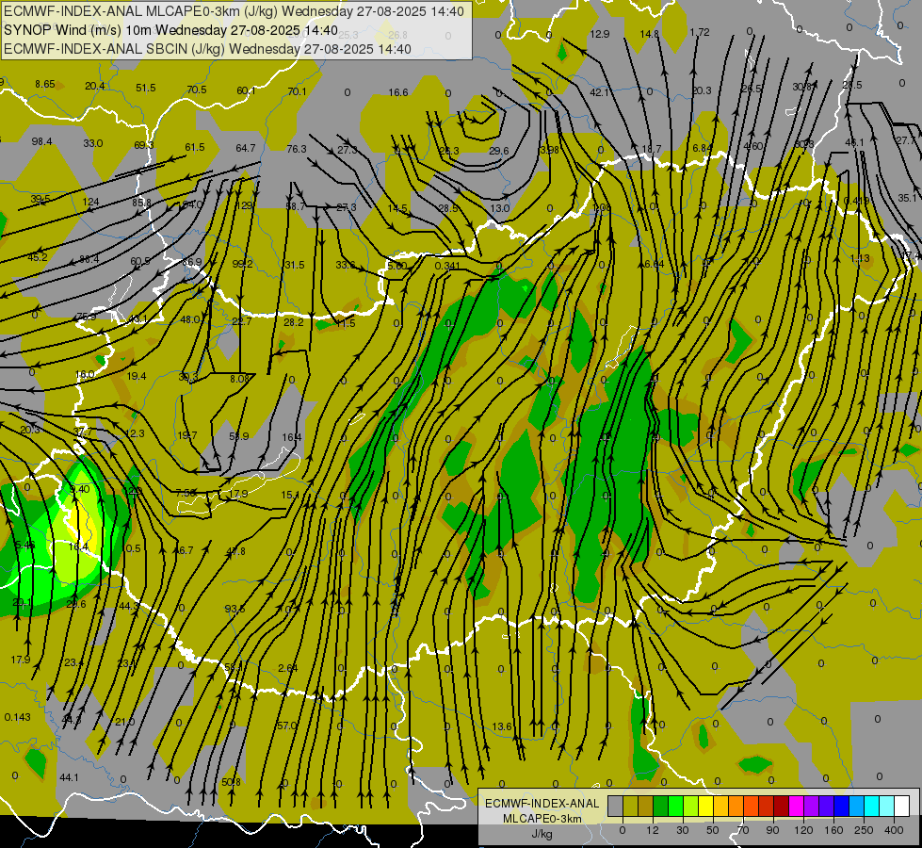
Task: Click the white swatch at the legend end
Action: [902, 806]
